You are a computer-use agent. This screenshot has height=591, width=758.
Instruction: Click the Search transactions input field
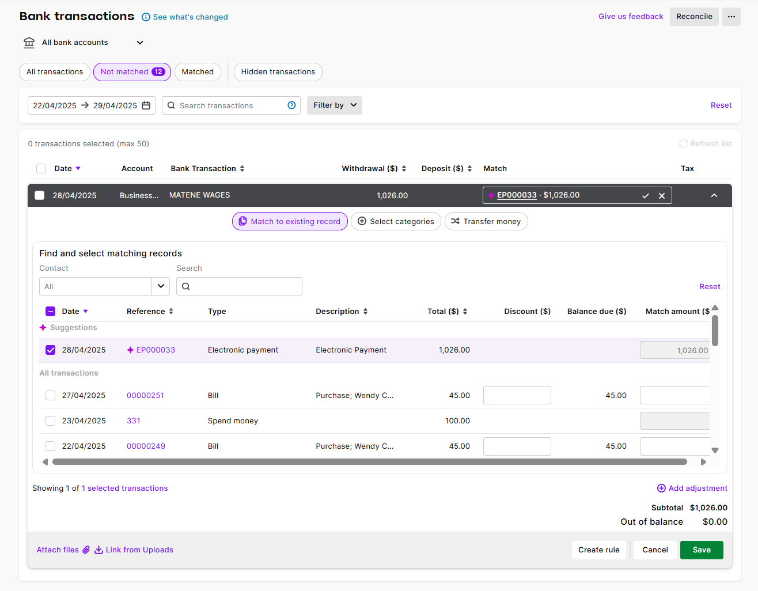[x=231, y=105]
